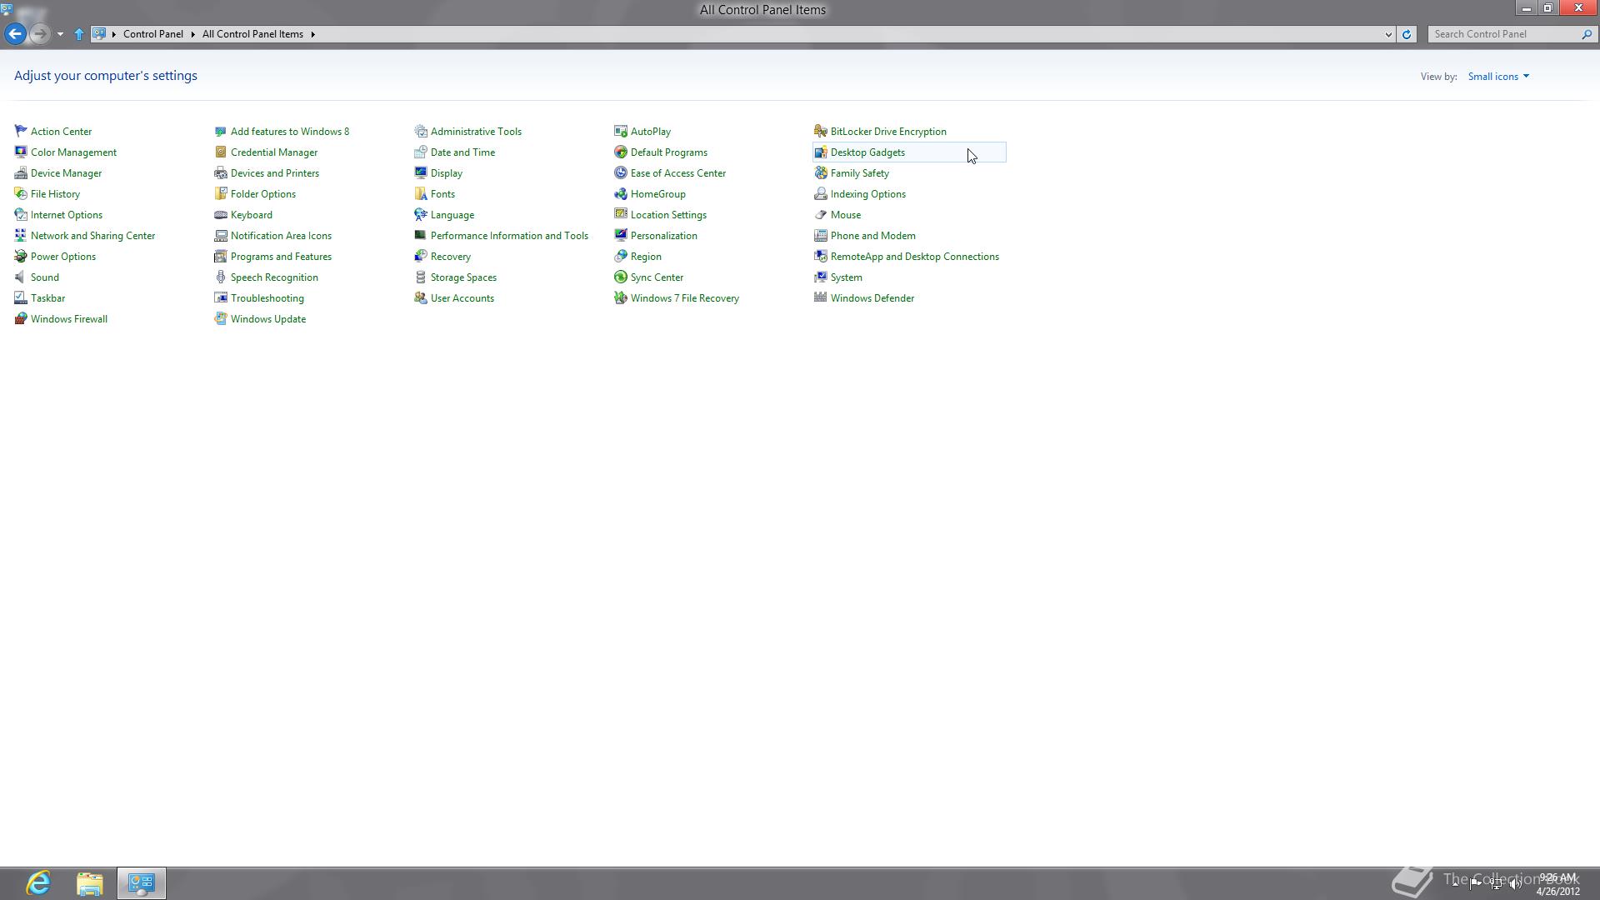Open Programs and Features
The image size is (1600, 900).
pos(281,256)
